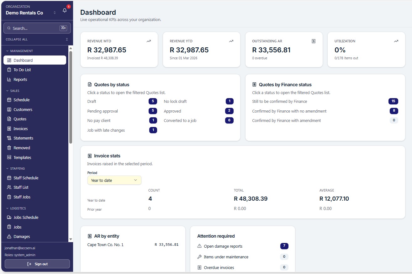This screenshot has width=412, height=274.
Task: Go to Staff List
Action: [x=35, y=187]
